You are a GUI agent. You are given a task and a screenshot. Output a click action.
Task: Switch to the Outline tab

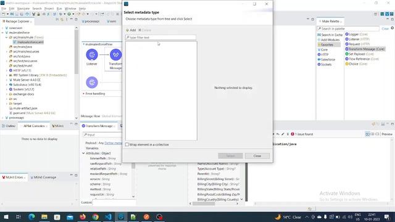pyautogui.click(x=9, y=126)
